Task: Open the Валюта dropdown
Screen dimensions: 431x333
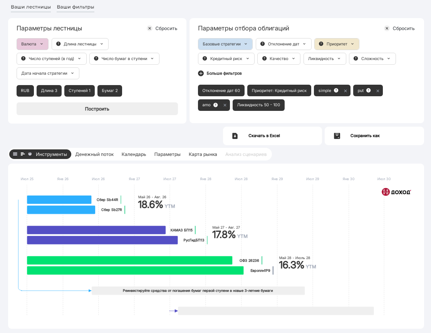Action: [x=32, y=44]
